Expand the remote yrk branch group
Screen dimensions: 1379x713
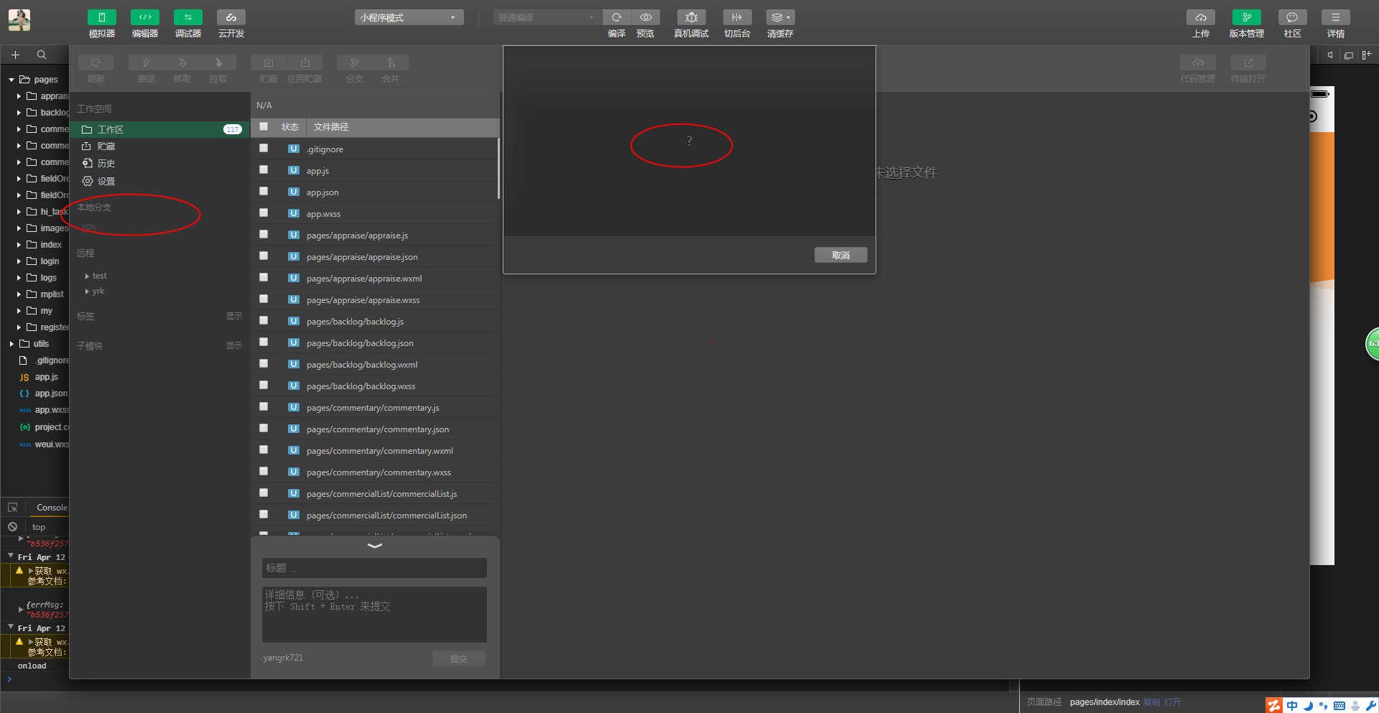pos(87,292)
